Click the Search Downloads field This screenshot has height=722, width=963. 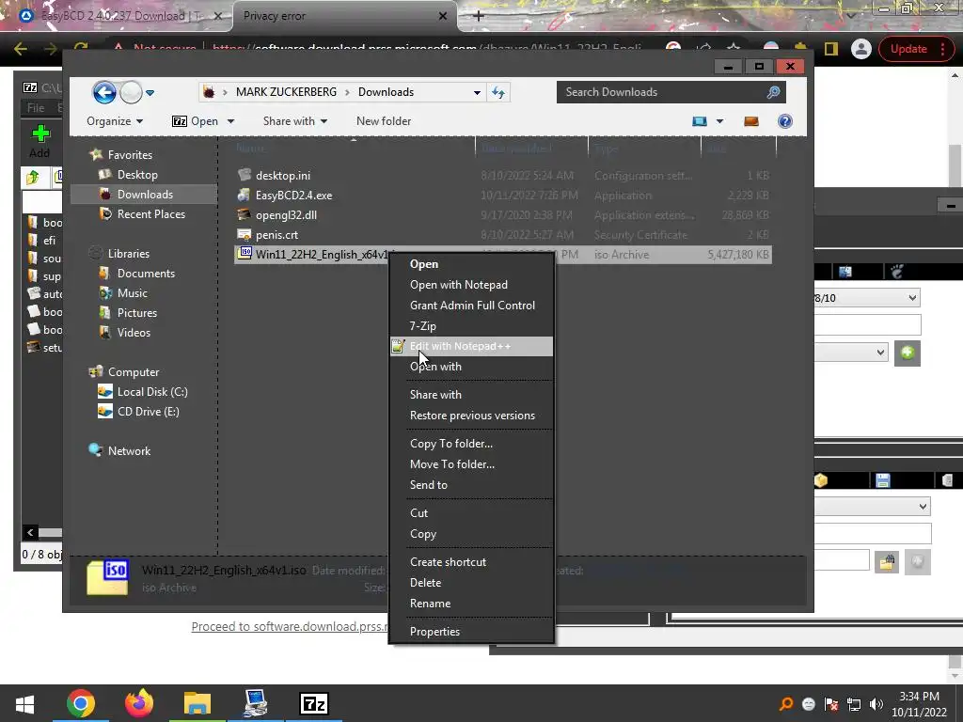(671, 92)
